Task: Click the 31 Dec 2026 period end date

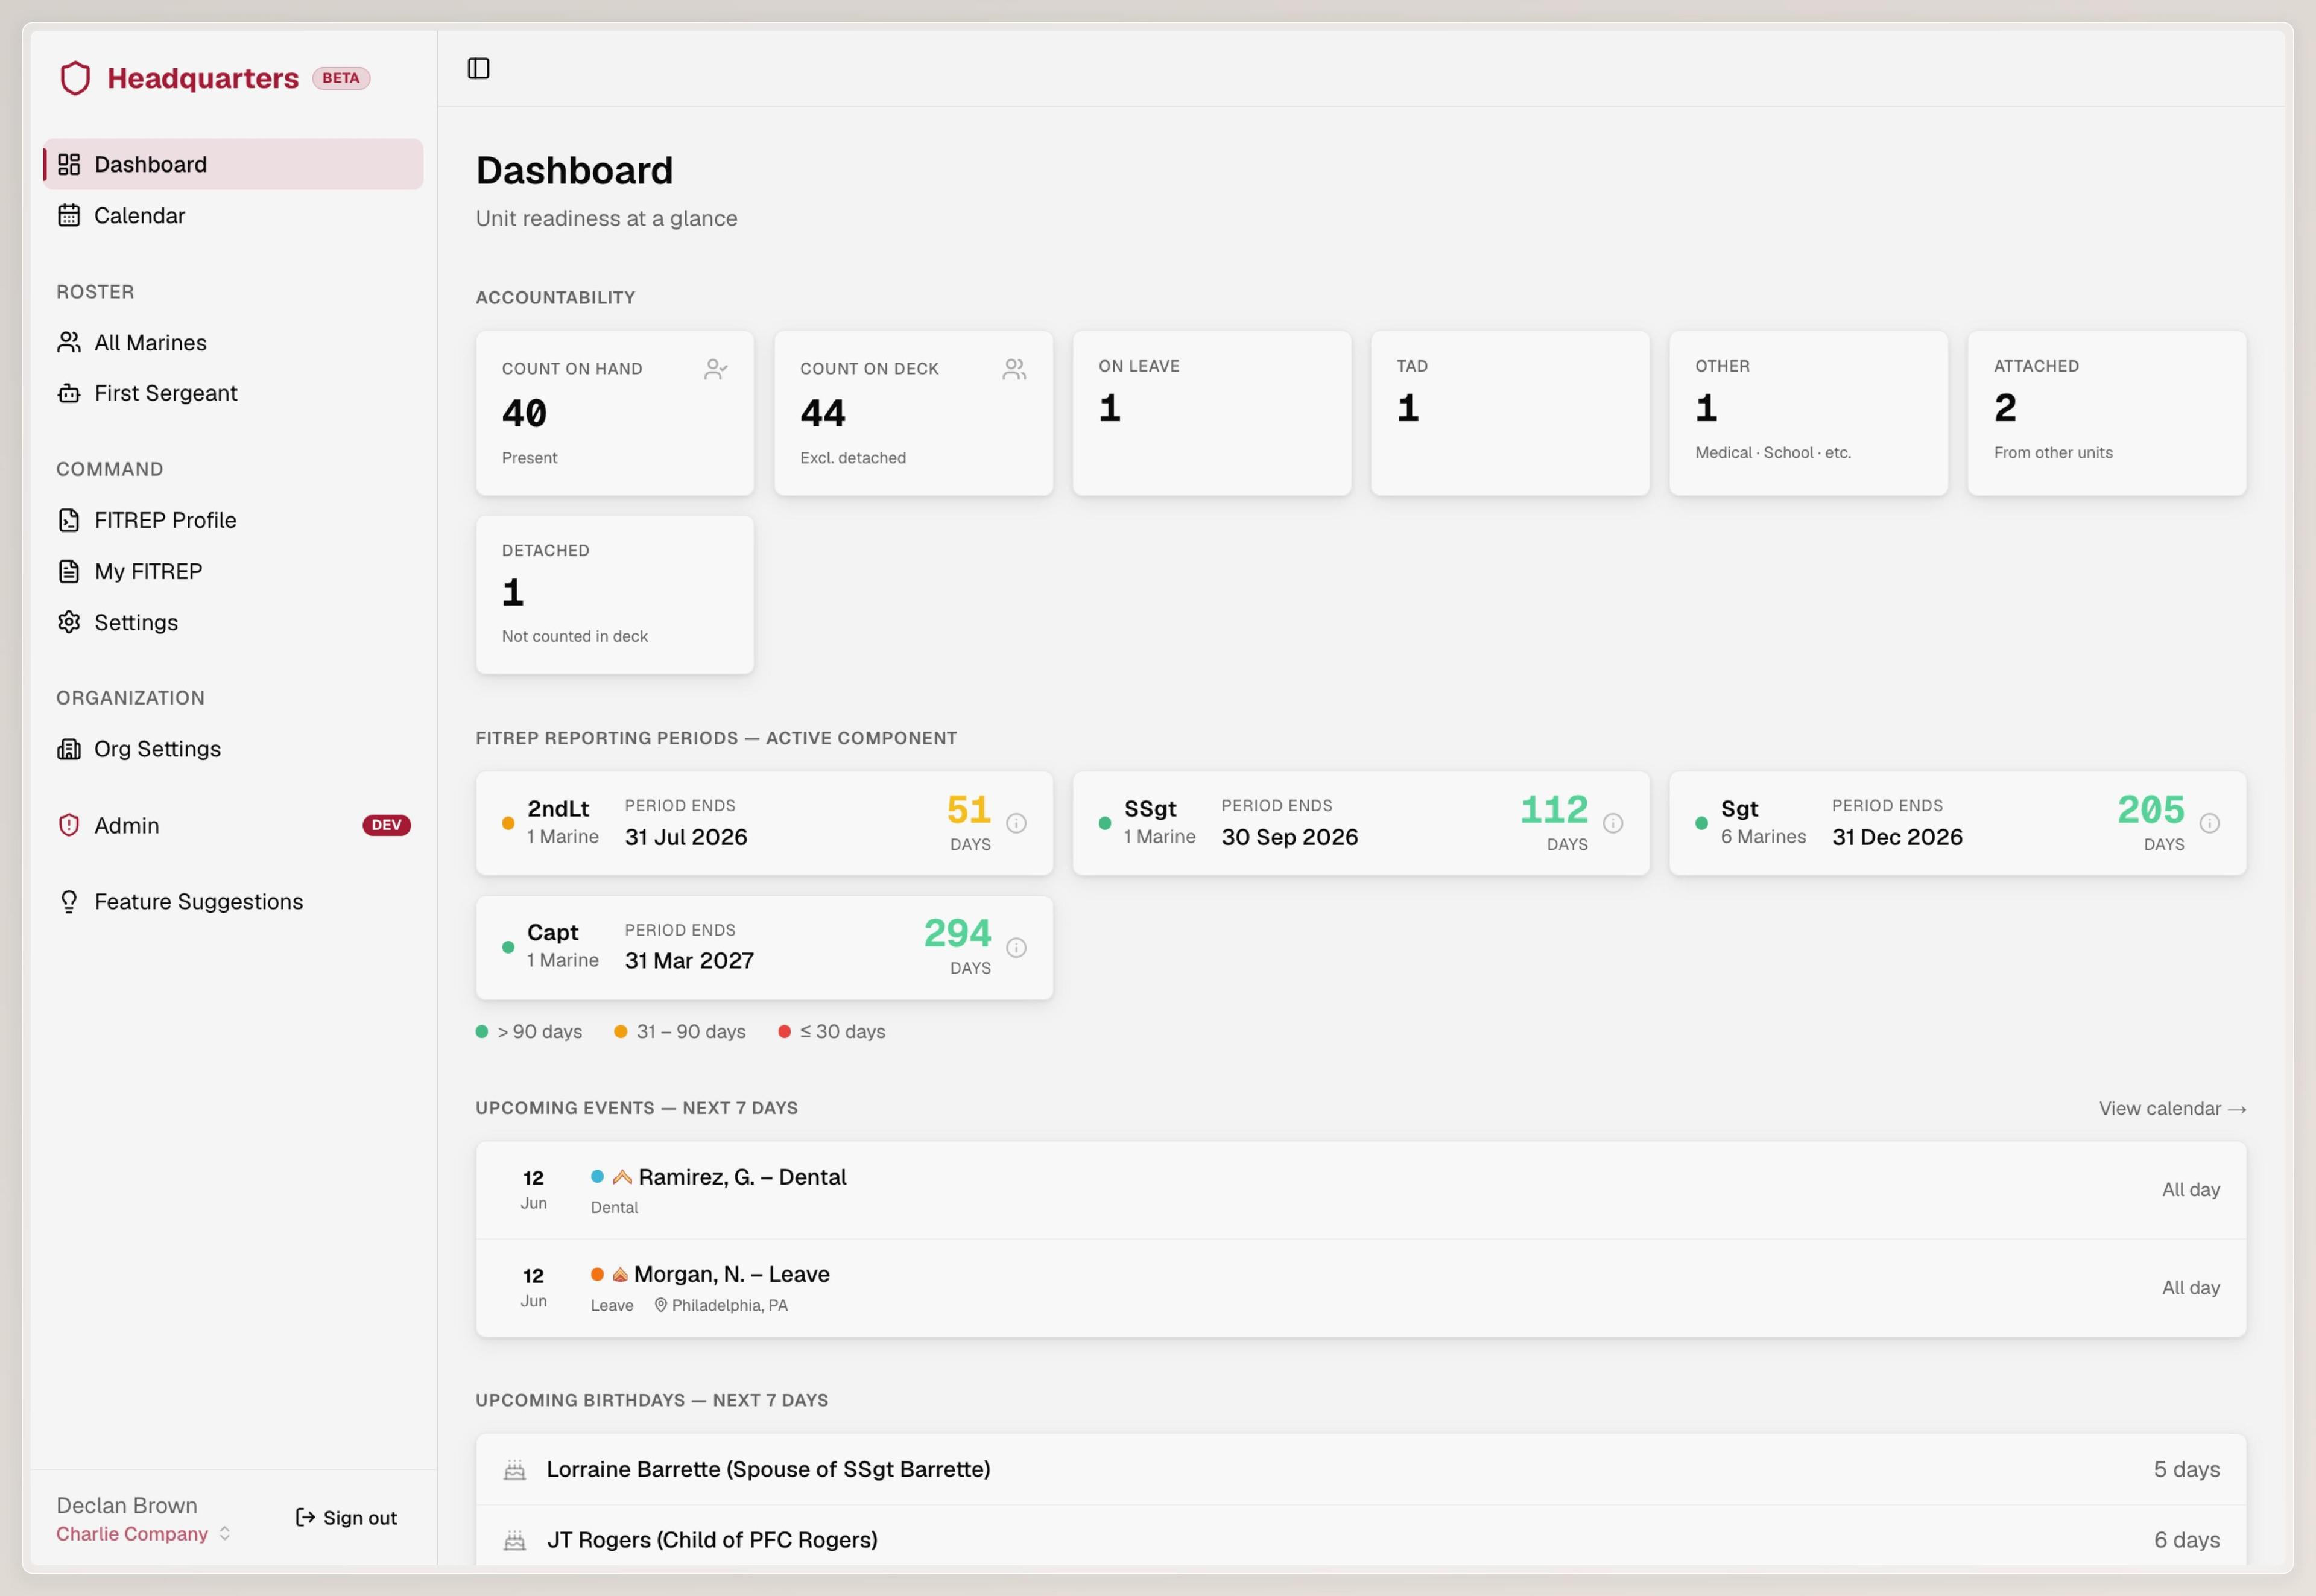Action: [x=1897, y=837]
